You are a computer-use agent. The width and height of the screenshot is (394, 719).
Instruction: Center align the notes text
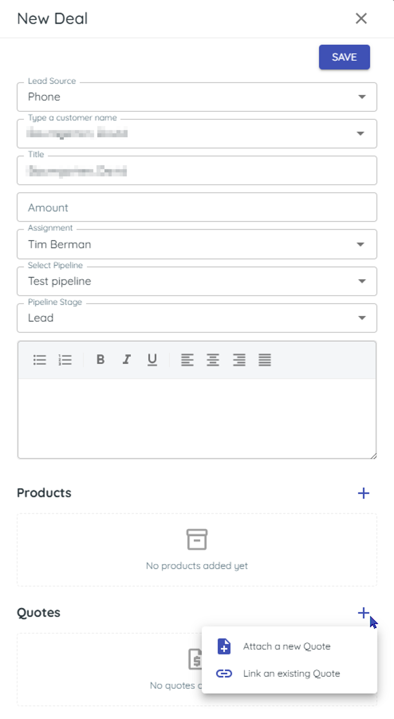coord(213,360)
